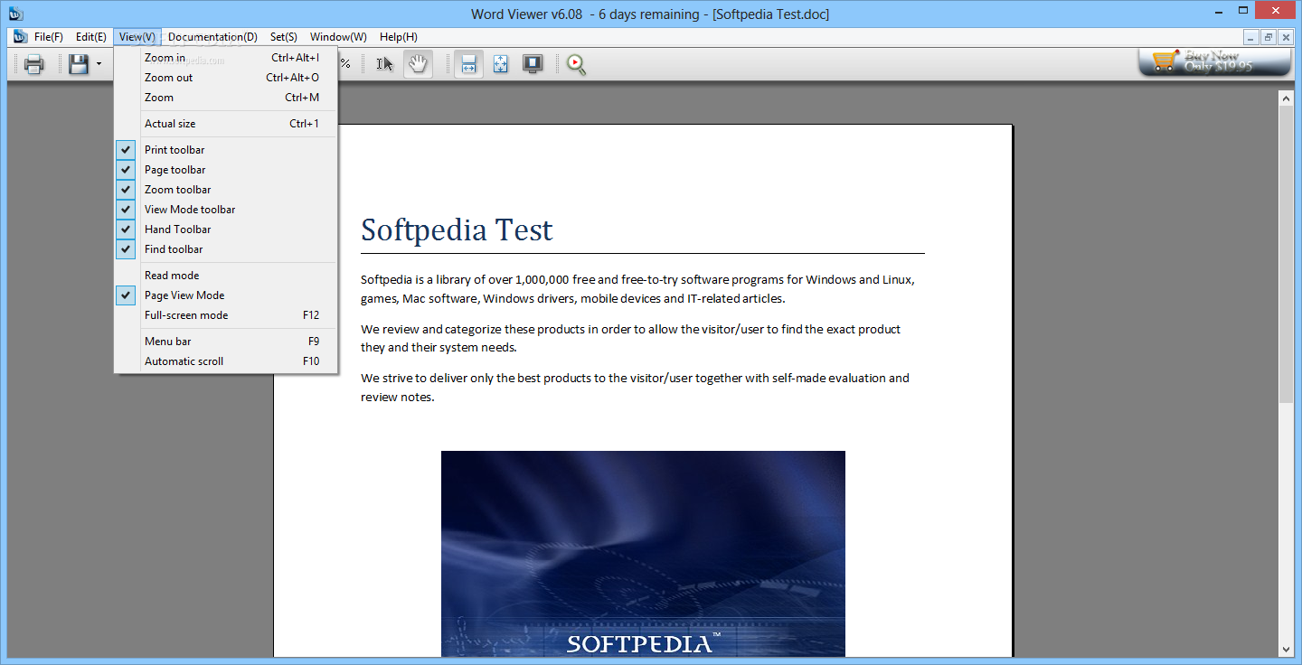Choose Zoom (Ctrl+M) menu entry
This screenshot has height=665, width=1302.
coord(226,98)
